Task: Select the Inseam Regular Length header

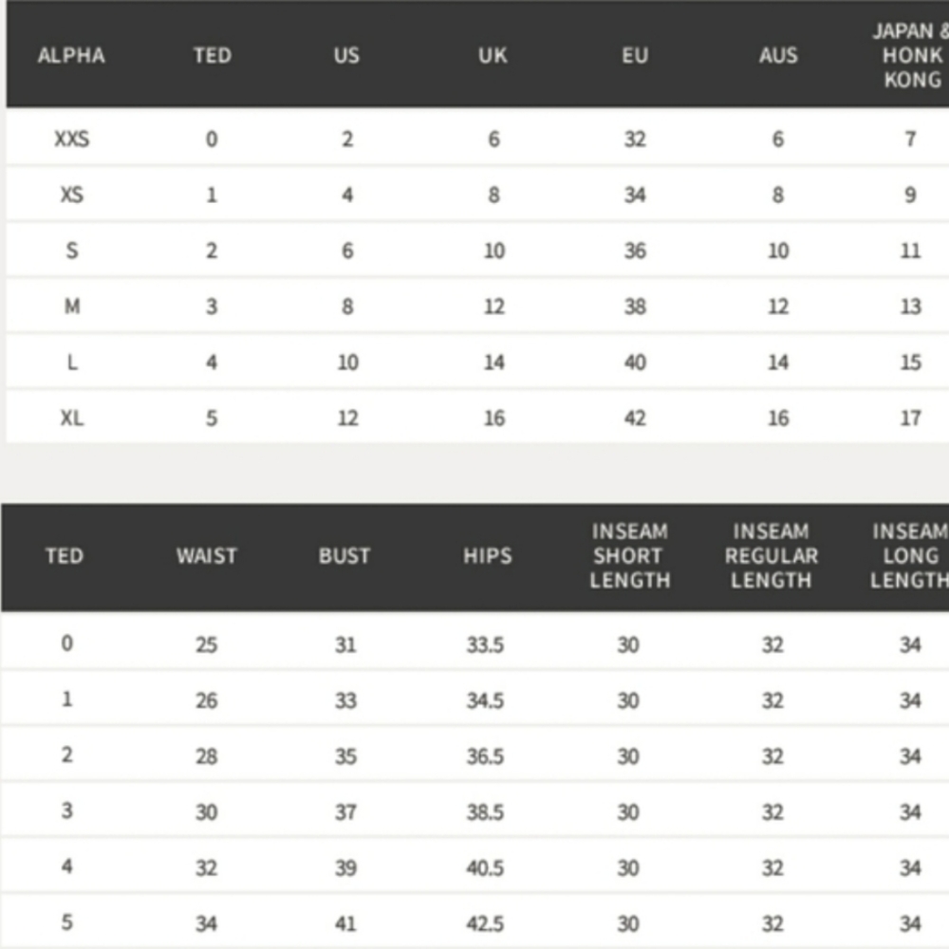Action: [x=771, y=556]
